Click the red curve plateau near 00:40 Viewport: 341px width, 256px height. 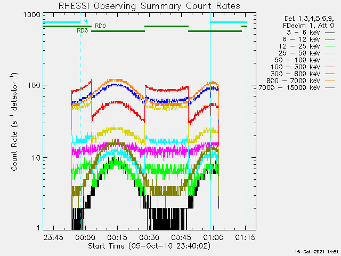166,90
